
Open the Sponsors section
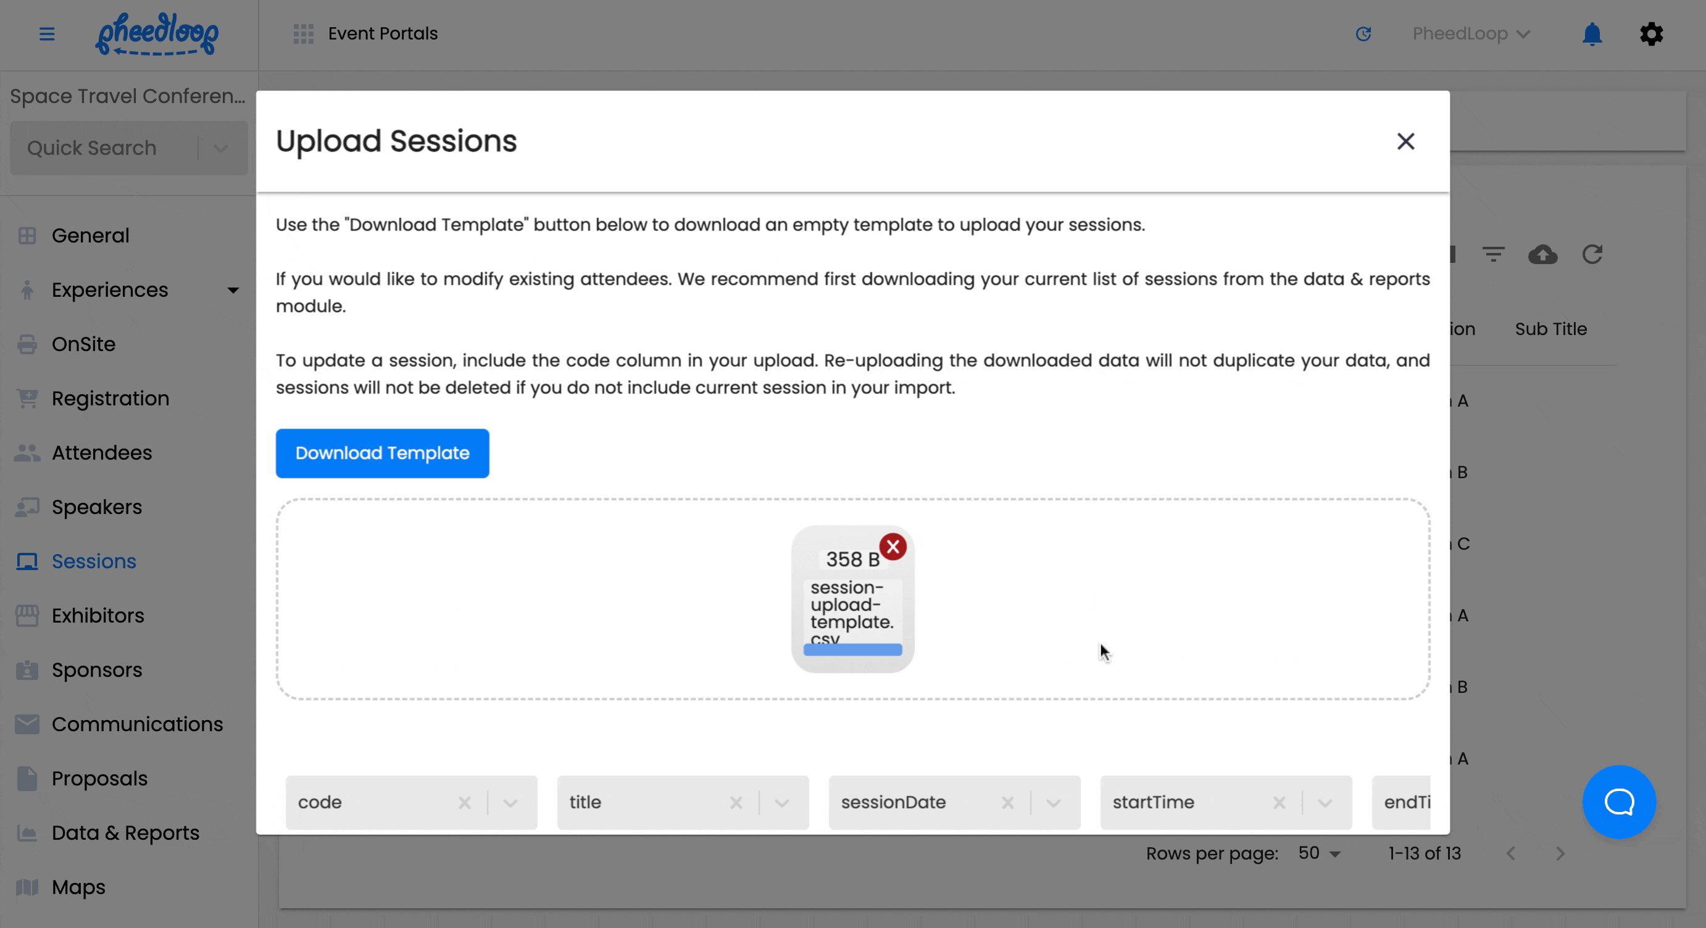97,670
